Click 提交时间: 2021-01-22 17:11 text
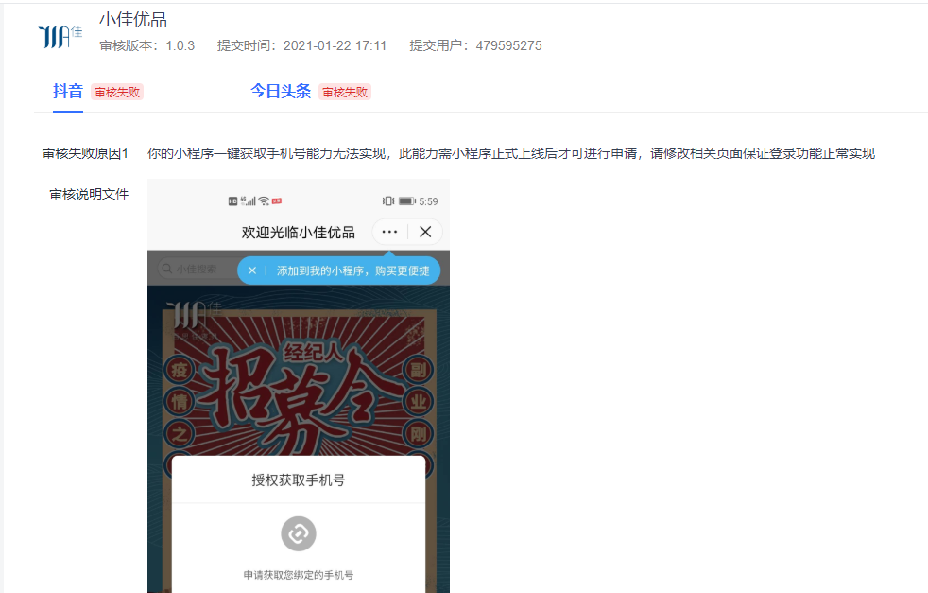 301,45
